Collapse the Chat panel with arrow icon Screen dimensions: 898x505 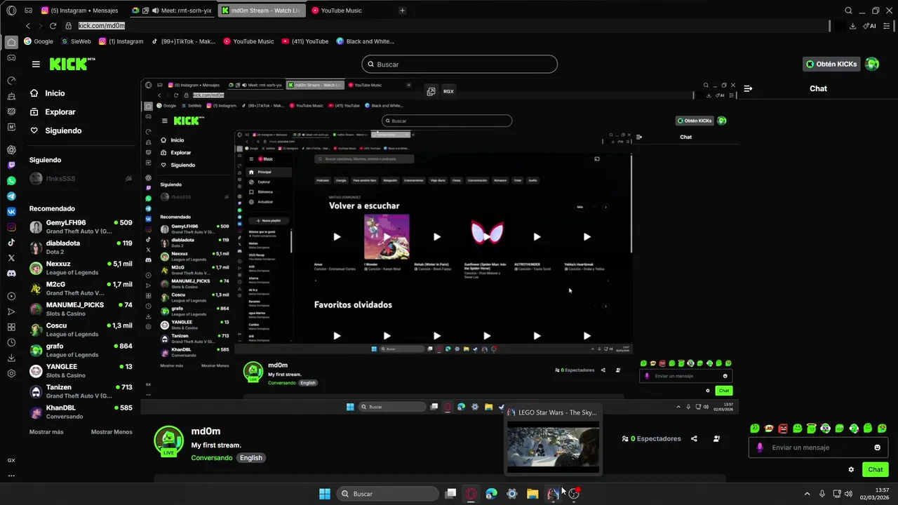748,88
